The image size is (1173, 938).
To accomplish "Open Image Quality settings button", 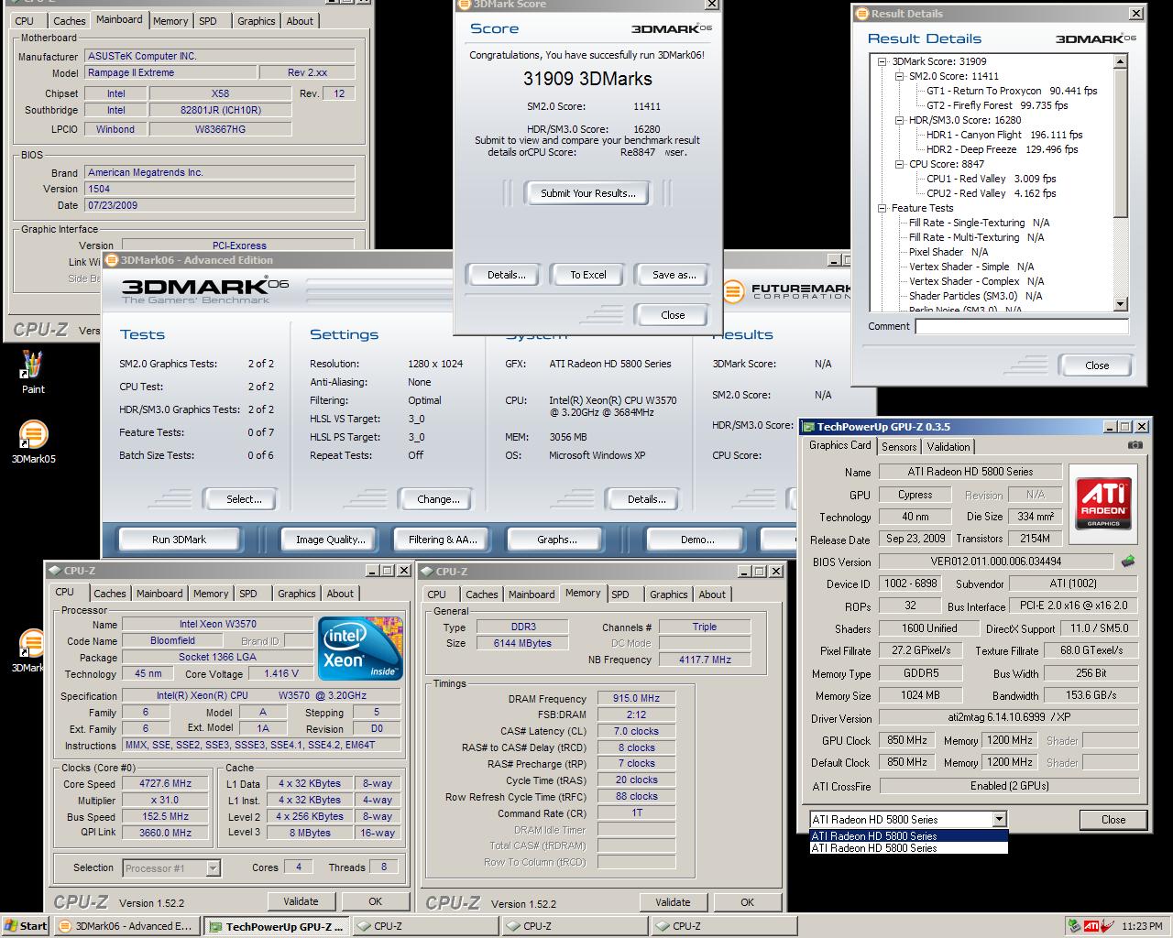I will pyautogui.click(x=330, y=540).
